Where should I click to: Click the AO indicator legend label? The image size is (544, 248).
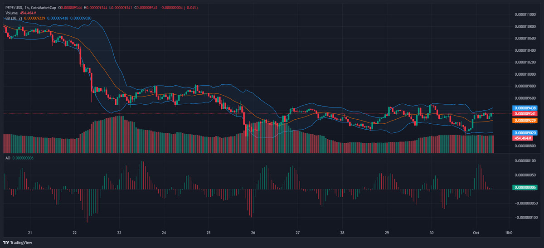[x=8, y=158]
